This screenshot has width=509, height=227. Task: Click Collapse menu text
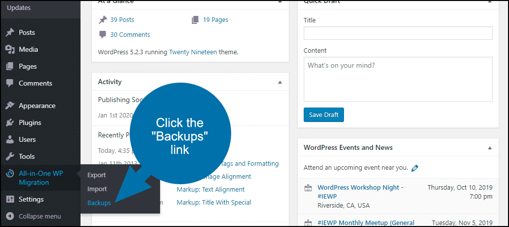click(40, 216)
